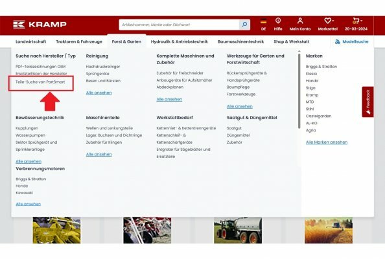Open Kettenniet- & Kettentrenngeräte

(x=186, y=128)
